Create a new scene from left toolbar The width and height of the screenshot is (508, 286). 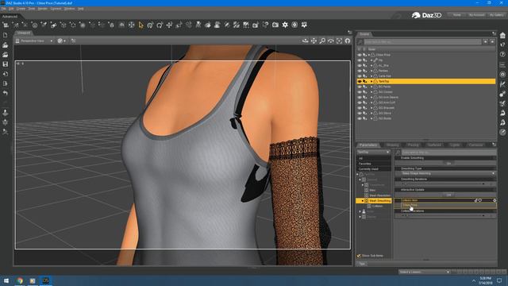pos(6,35)
